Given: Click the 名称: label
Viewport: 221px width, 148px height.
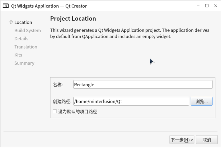Looking at the screenshot, I should pyautogui.click(x=58, y=85).
